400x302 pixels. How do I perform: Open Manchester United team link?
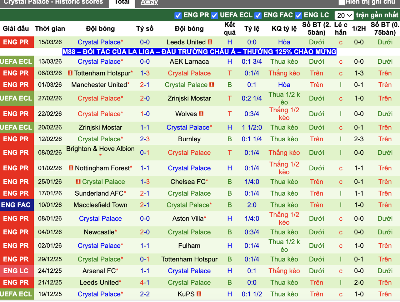point(99,85)
